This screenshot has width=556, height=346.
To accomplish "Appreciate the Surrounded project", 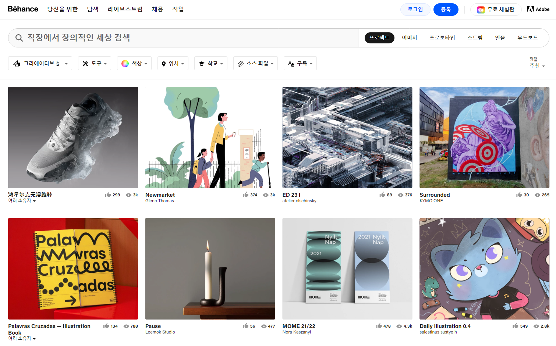I will point(520,195).
